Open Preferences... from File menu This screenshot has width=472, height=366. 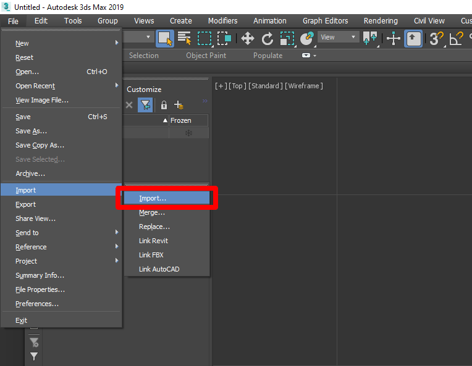click(61, 304)
